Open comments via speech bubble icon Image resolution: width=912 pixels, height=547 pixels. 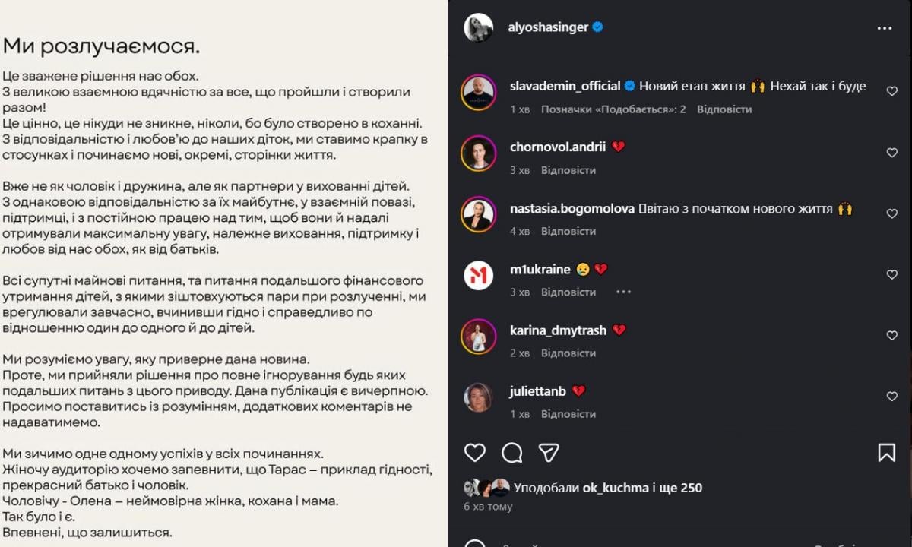click(x=512, y=453)
